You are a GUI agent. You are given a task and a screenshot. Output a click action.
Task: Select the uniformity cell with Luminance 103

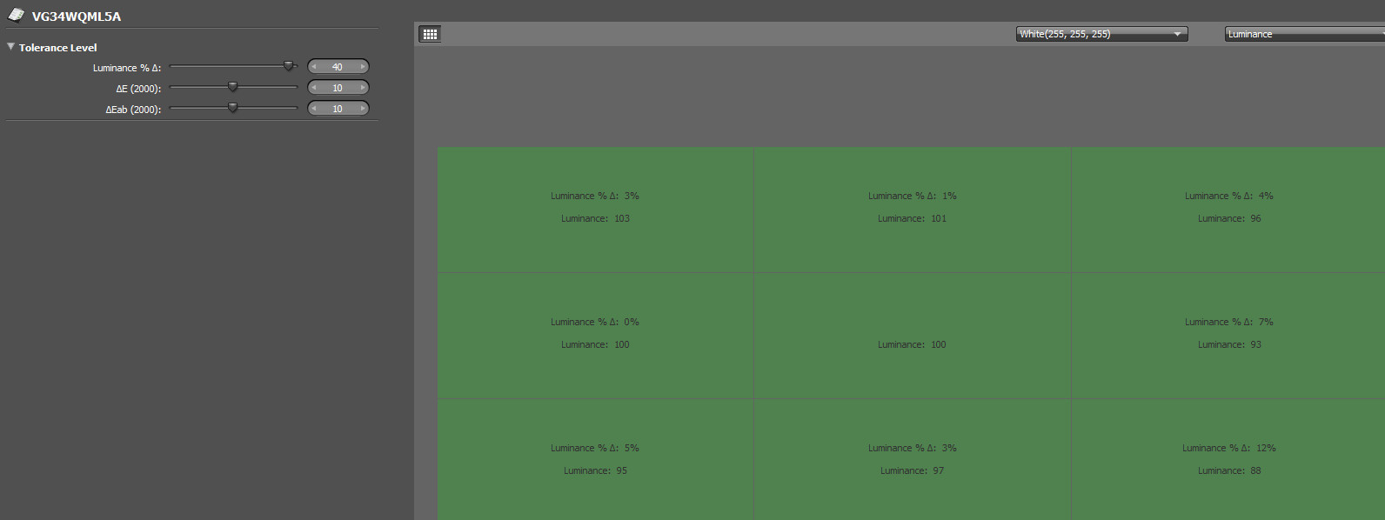coord(595,210)
